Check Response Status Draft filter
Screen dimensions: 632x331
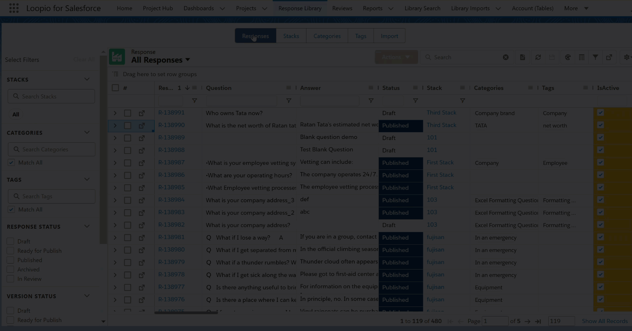point(10,241)
